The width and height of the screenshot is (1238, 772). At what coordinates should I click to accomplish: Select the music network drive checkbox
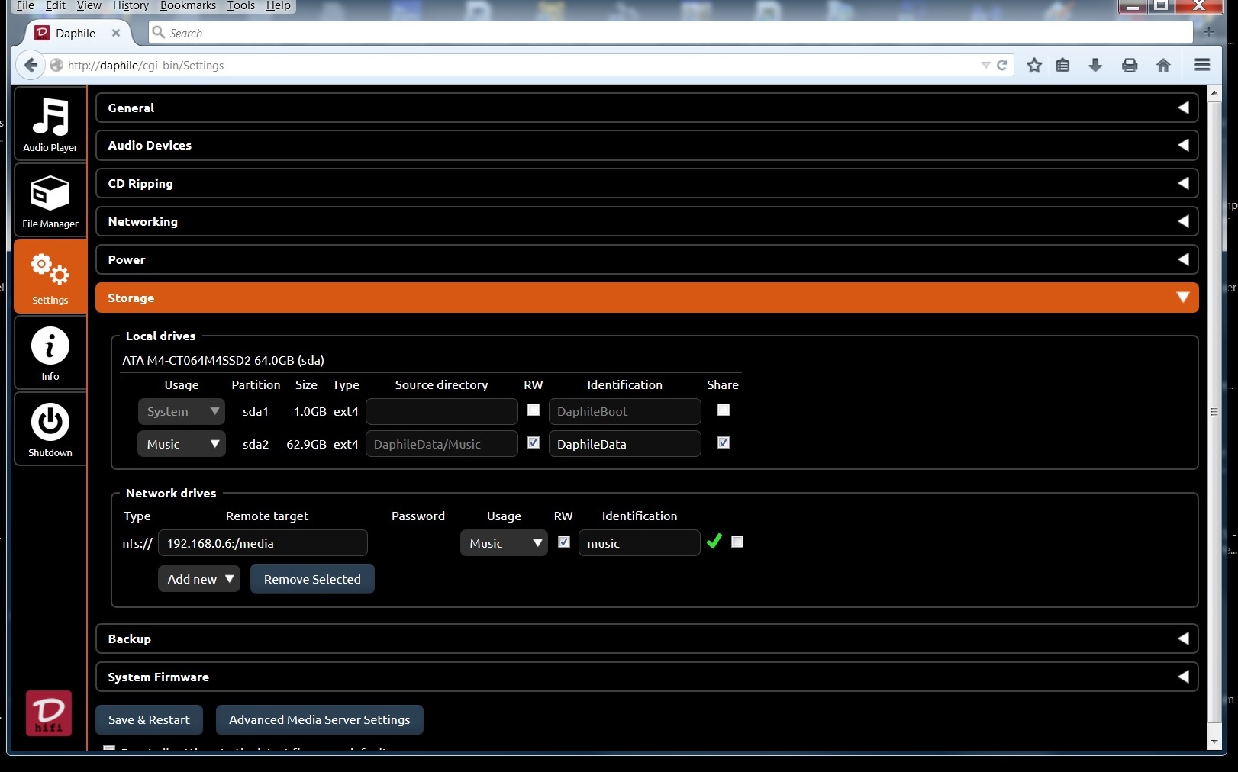point(737,542)
